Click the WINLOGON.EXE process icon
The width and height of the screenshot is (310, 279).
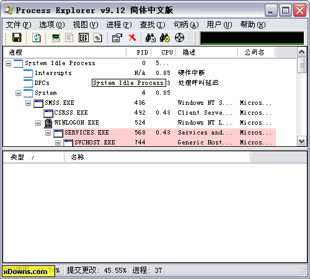[48, 123]
